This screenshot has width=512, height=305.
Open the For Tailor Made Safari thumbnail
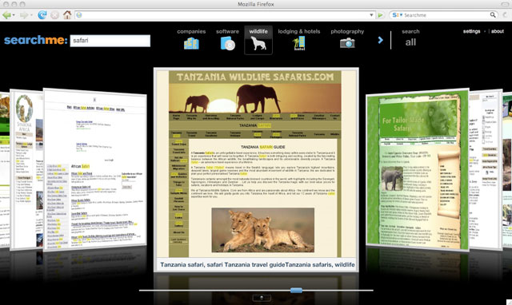tap(418, 170)
